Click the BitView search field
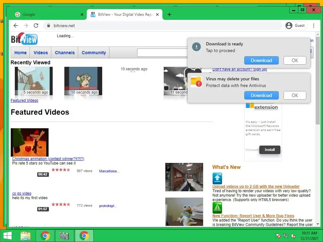The image size is (323, 242). tap(162, 53)
